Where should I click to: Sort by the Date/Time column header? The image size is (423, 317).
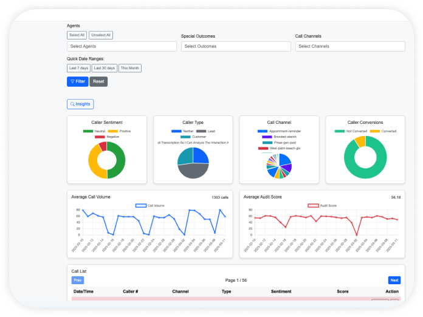83,291
